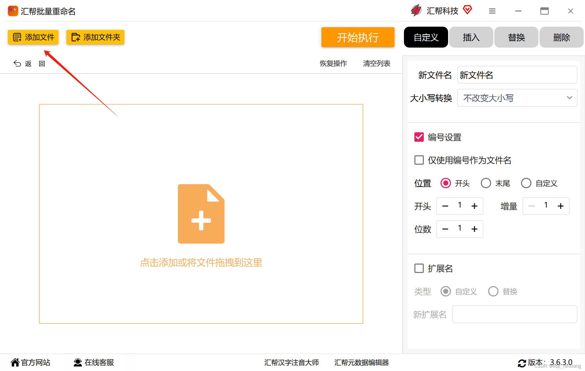Click into the 新文件名 input field

517,75
